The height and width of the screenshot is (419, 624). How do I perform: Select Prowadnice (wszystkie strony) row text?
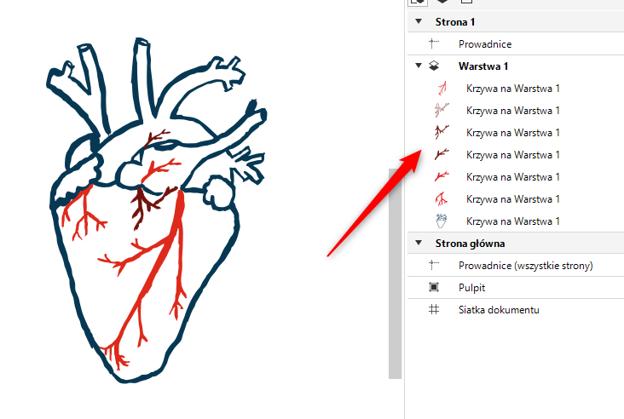click(x=526, y=266)
